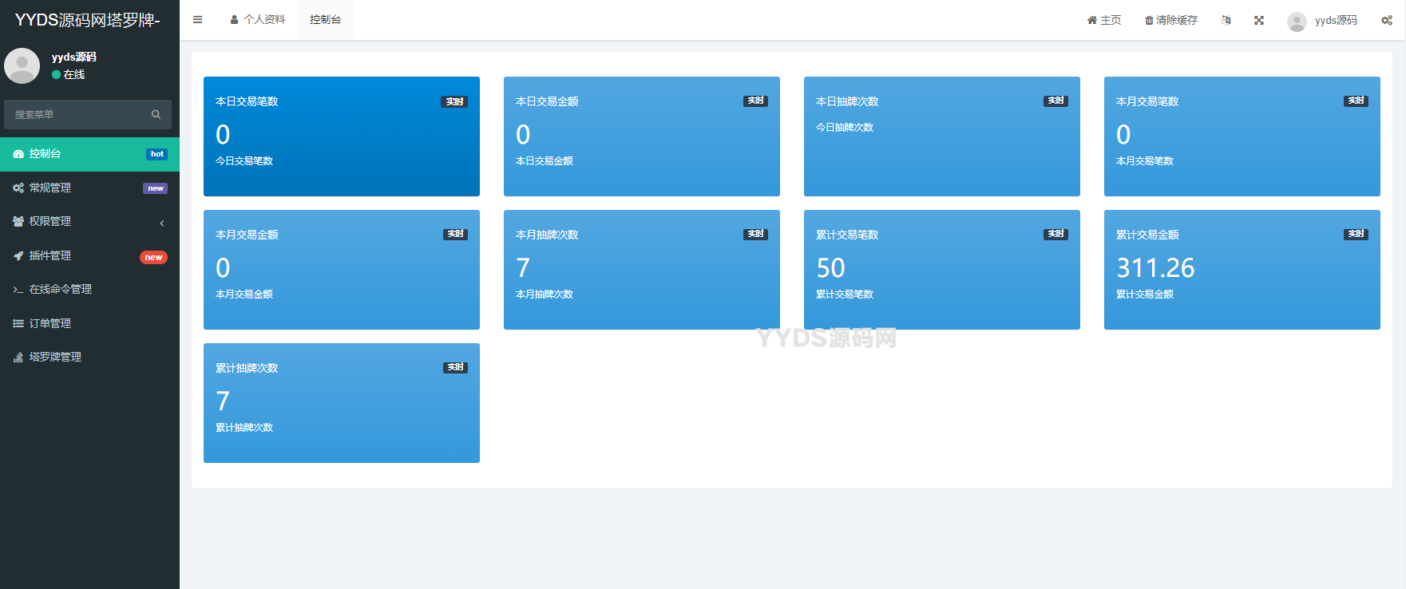The height and width of the screenshot is (589, 1406).
Task: Click the 塔罗牌管理 sidebar icon
Action: tap(18, 358)
